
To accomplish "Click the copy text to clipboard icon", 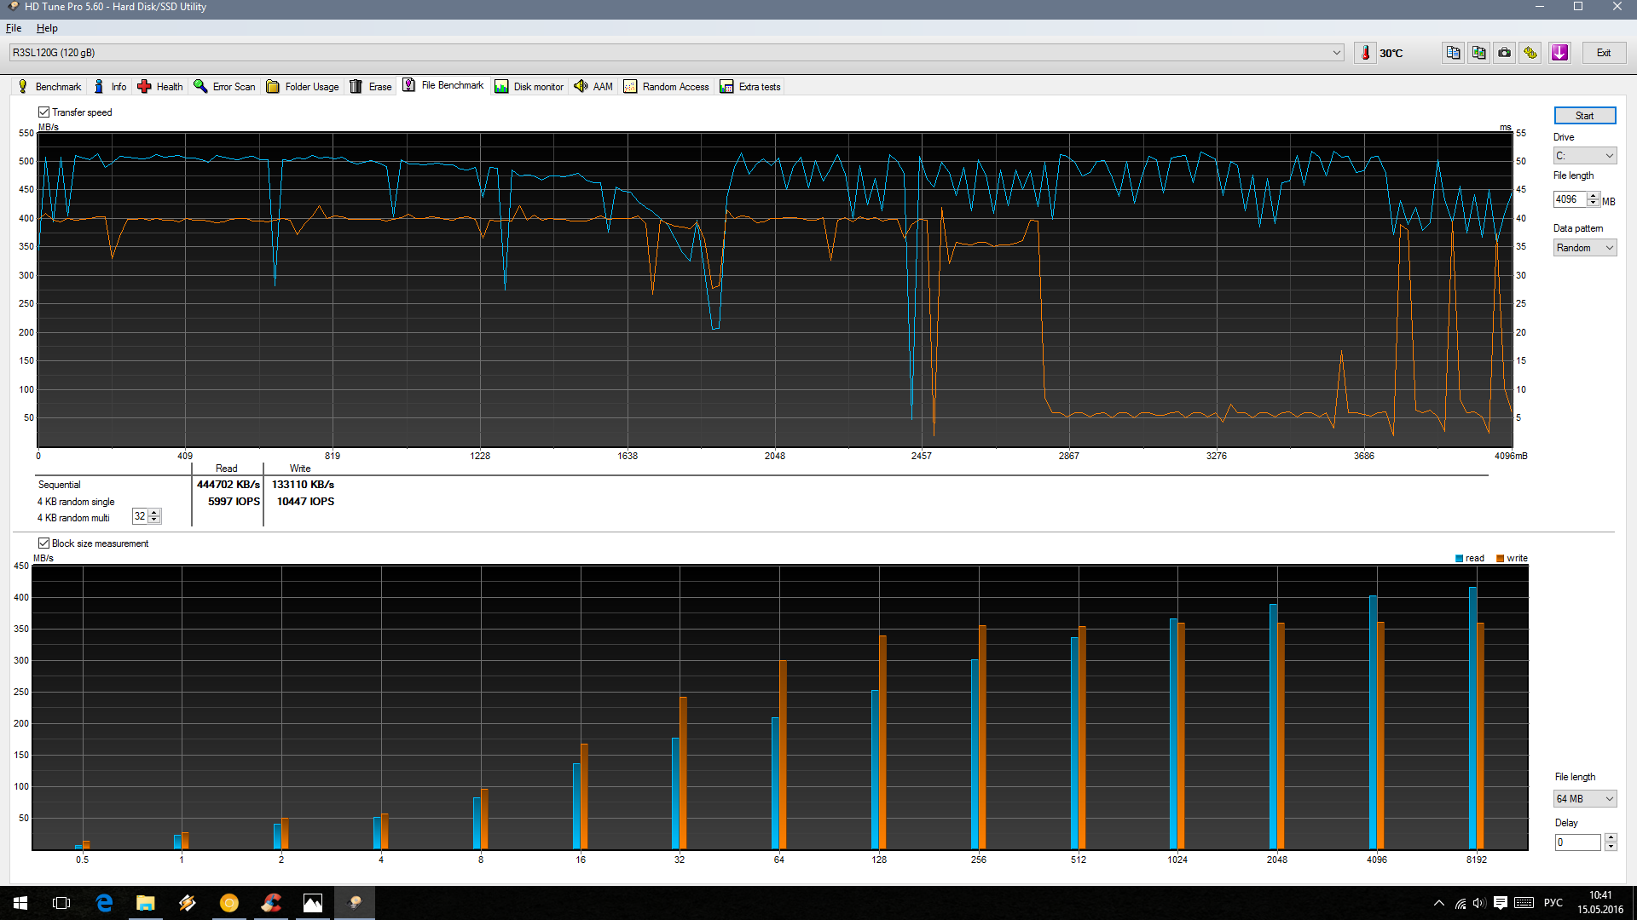I will (1453, 53).
